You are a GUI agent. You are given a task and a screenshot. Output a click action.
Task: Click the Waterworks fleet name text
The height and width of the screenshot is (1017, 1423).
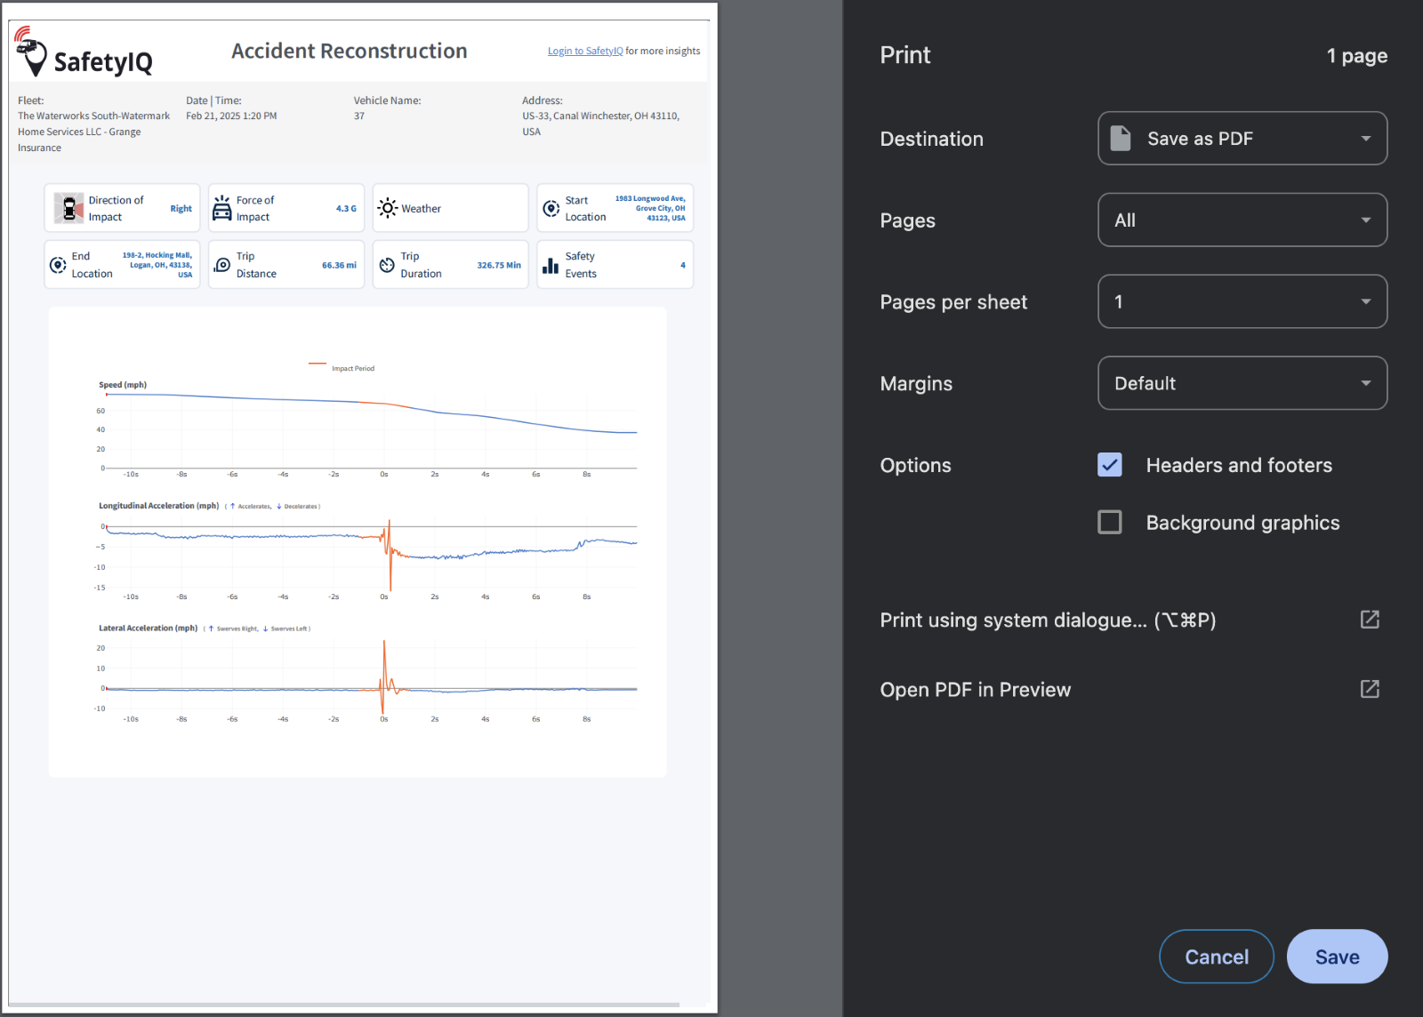pyautogui.click(x=93, y=132)
